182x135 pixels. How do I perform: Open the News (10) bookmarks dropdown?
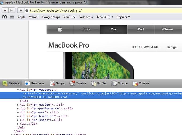[x=105, y=17]
